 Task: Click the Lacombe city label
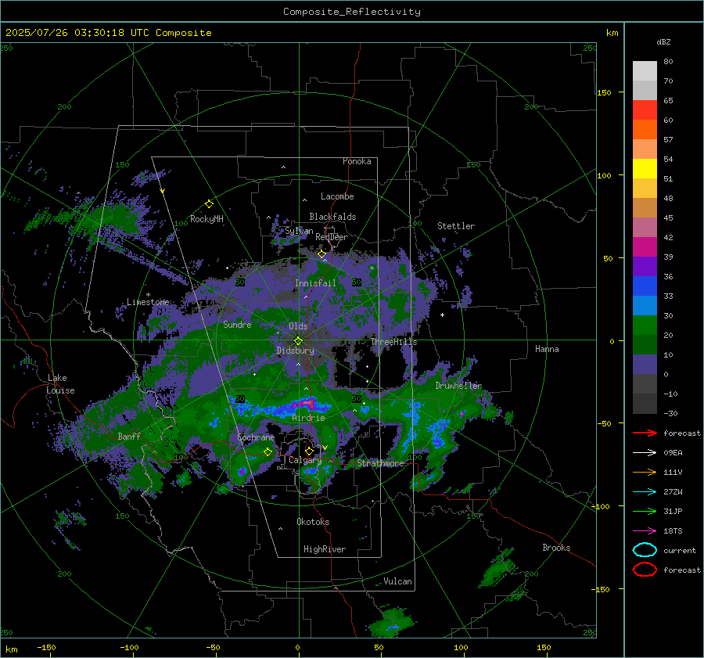pos(337,196)
